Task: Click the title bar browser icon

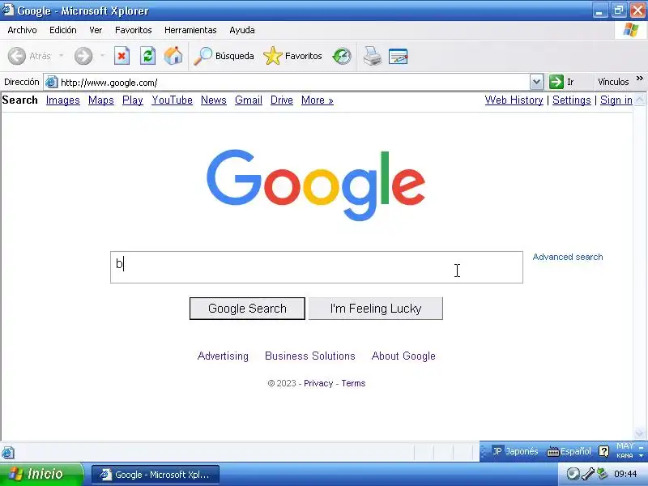Action: pos(8,10)
